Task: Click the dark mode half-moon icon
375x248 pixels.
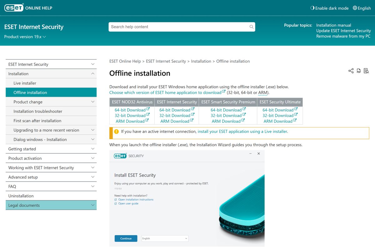Action: (312, 8)
